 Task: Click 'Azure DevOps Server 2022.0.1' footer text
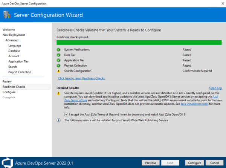[44, 163]
